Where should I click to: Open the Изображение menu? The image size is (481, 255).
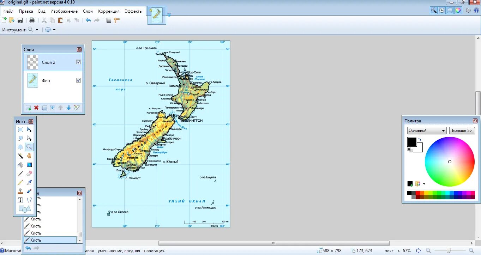[64, 11]
